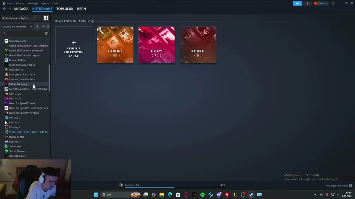Select Need for Speed Heat
355x199 pixels.
point(22,103)
